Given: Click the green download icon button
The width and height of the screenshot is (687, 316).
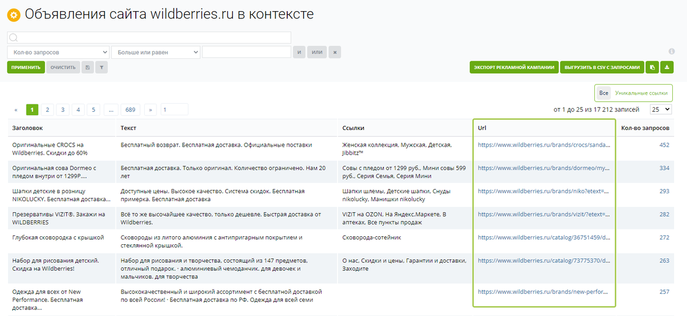Looking at the screenshot, I should tap(667, 67).
